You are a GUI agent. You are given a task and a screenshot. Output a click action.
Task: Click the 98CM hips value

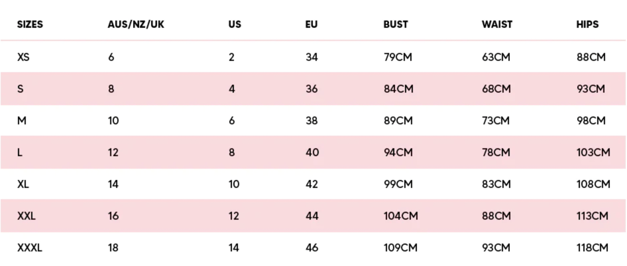click(x=591, y=121)
